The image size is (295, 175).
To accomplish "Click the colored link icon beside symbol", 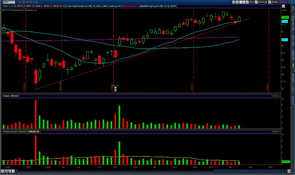I will 19,2.
